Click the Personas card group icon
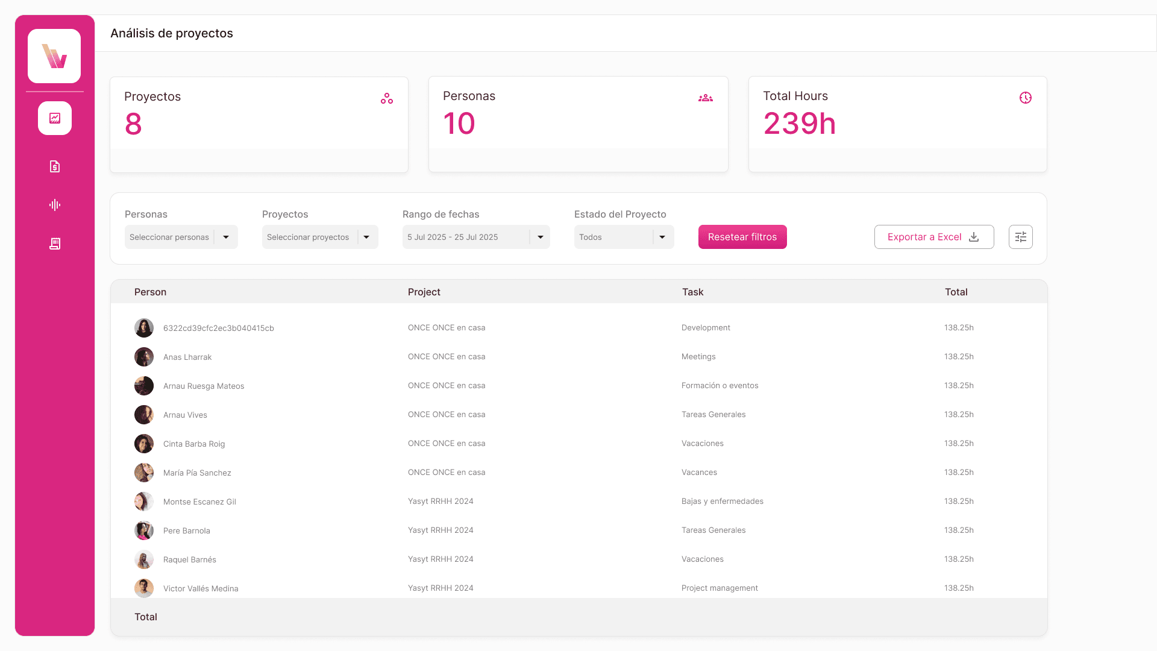 pos(705,98)
